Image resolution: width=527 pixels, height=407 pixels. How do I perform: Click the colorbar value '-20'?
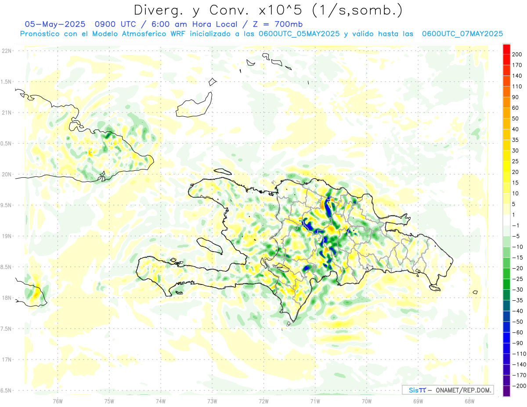(x=519, y=268)
